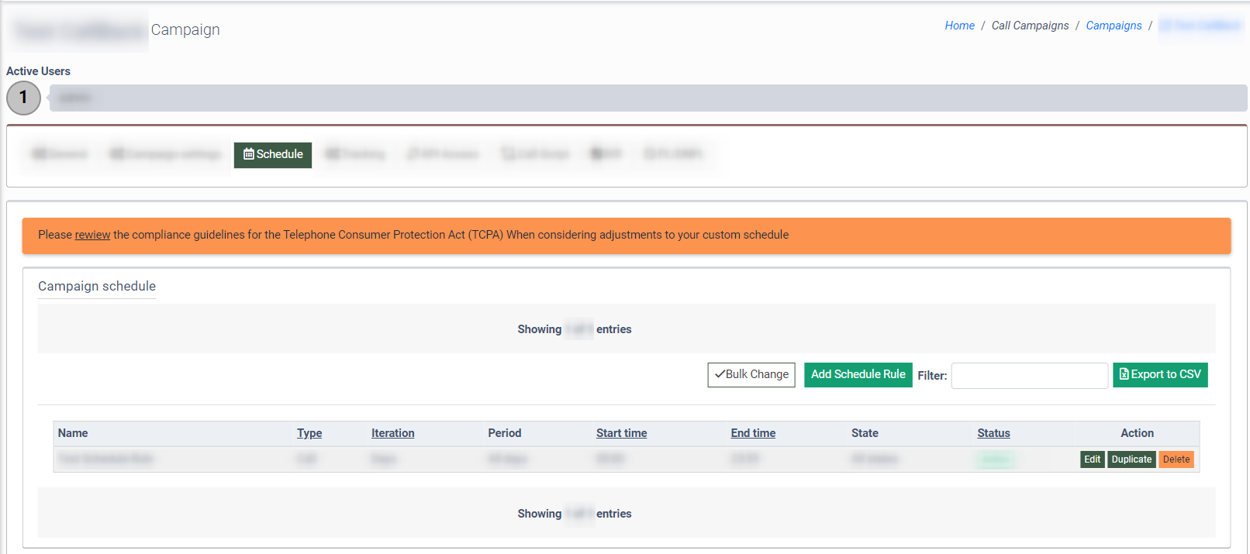Sort the schedule table by Type
Viewport: 1250px width, 554px height.
(309, 433)
